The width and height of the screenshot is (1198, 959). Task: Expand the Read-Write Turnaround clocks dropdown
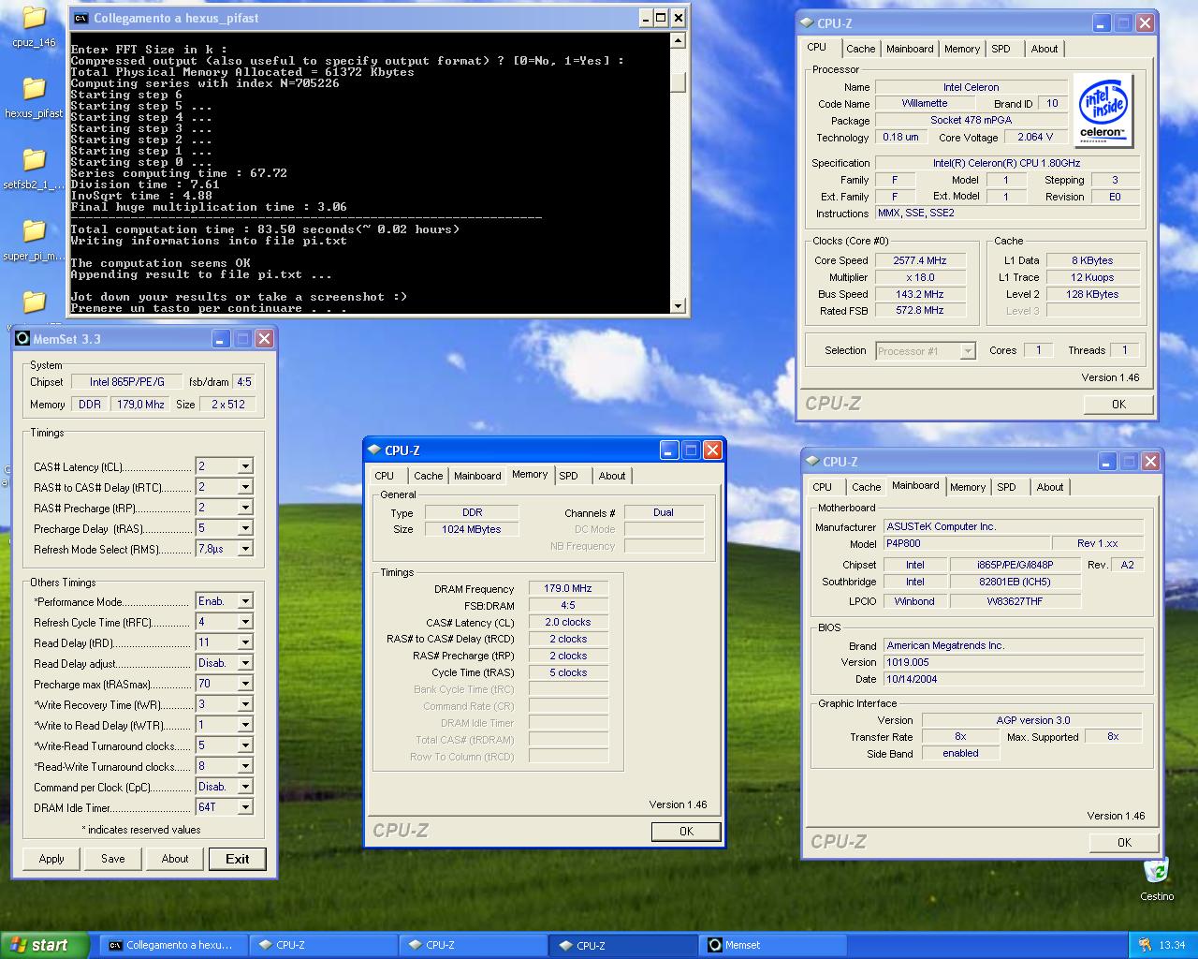pos(245,766)
